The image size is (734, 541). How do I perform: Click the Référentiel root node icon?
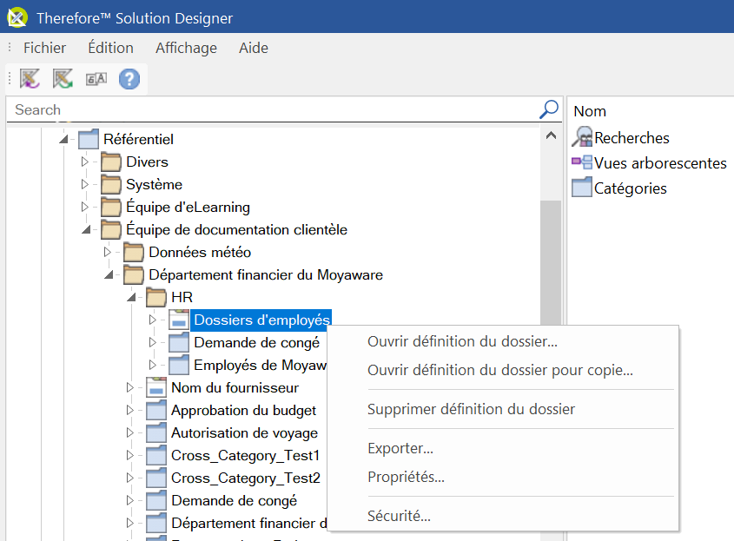(x=89, y=139)
